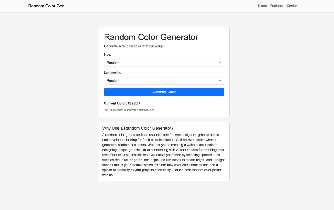The image size is (334, 210).
Task: Click the Luminosity field label
Action: (x=112, y=72)
